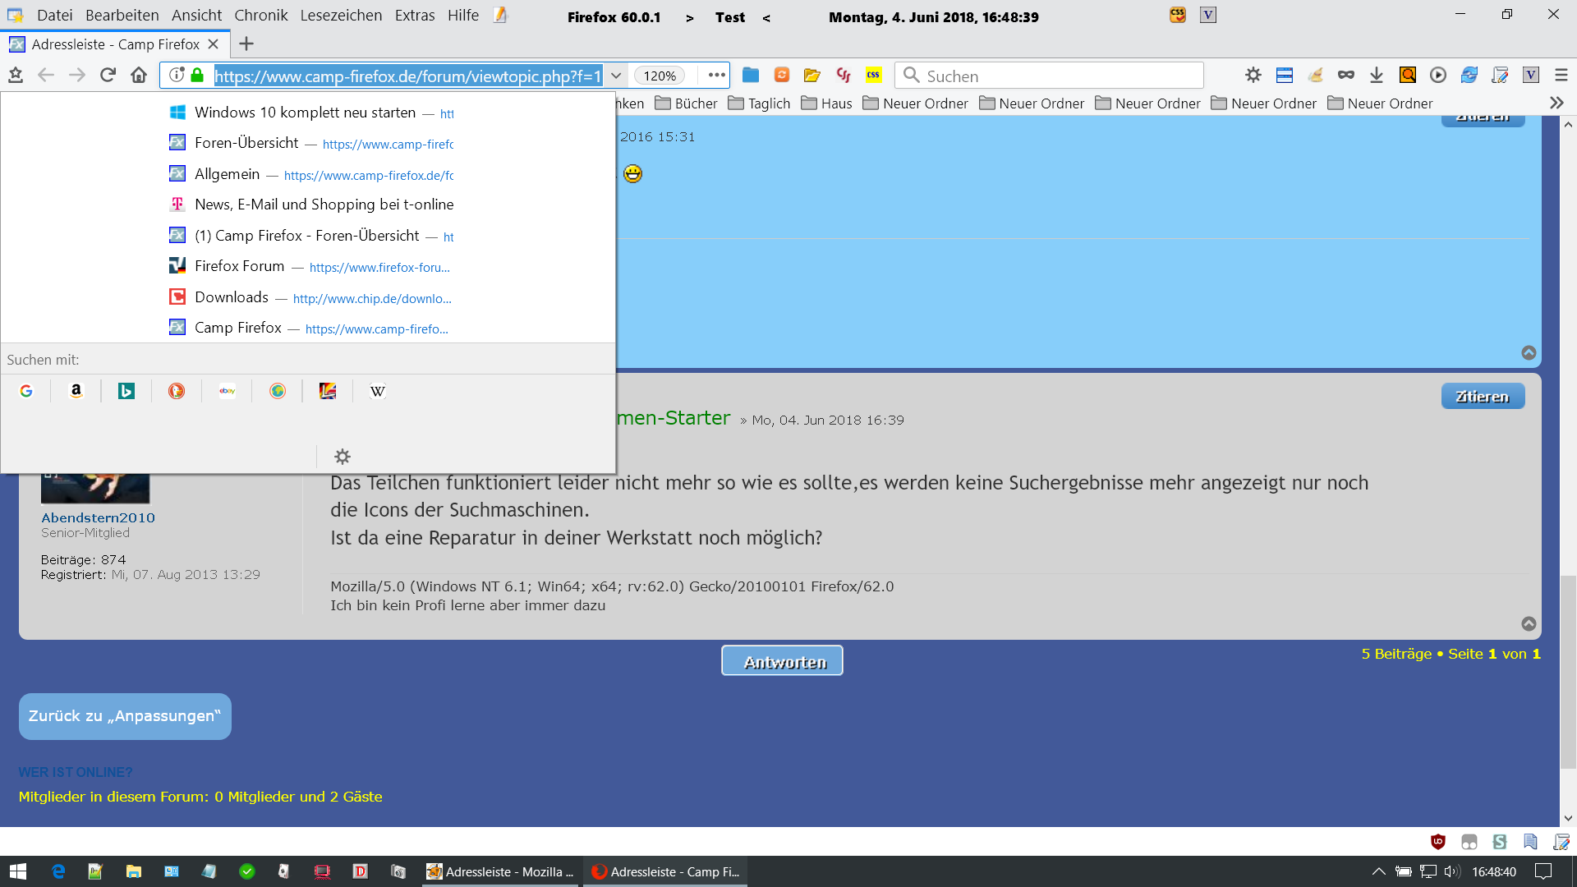Open the downloads arrow icon
This screenshot has height=887, width=1577.
[1377, 76]
